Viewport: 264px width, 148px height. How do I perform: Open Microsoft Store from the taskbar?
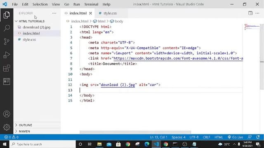click(x=118, y=144)
